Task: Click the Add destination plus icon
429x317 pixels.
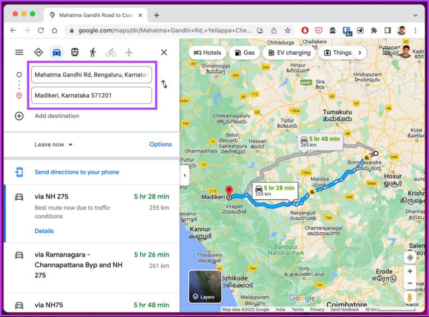Action: click(19, 116)
